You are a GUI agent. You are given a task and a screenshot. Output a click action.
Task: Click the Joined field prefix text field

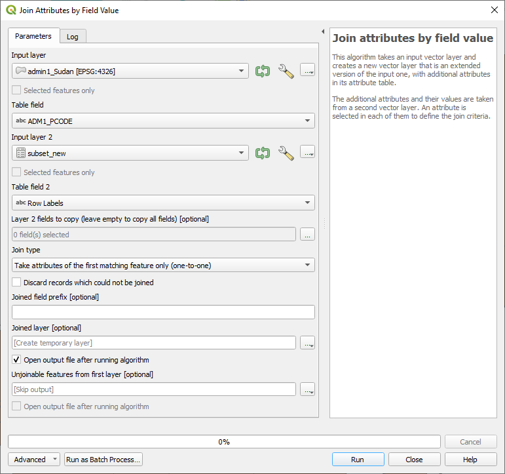tap(163, 312)
